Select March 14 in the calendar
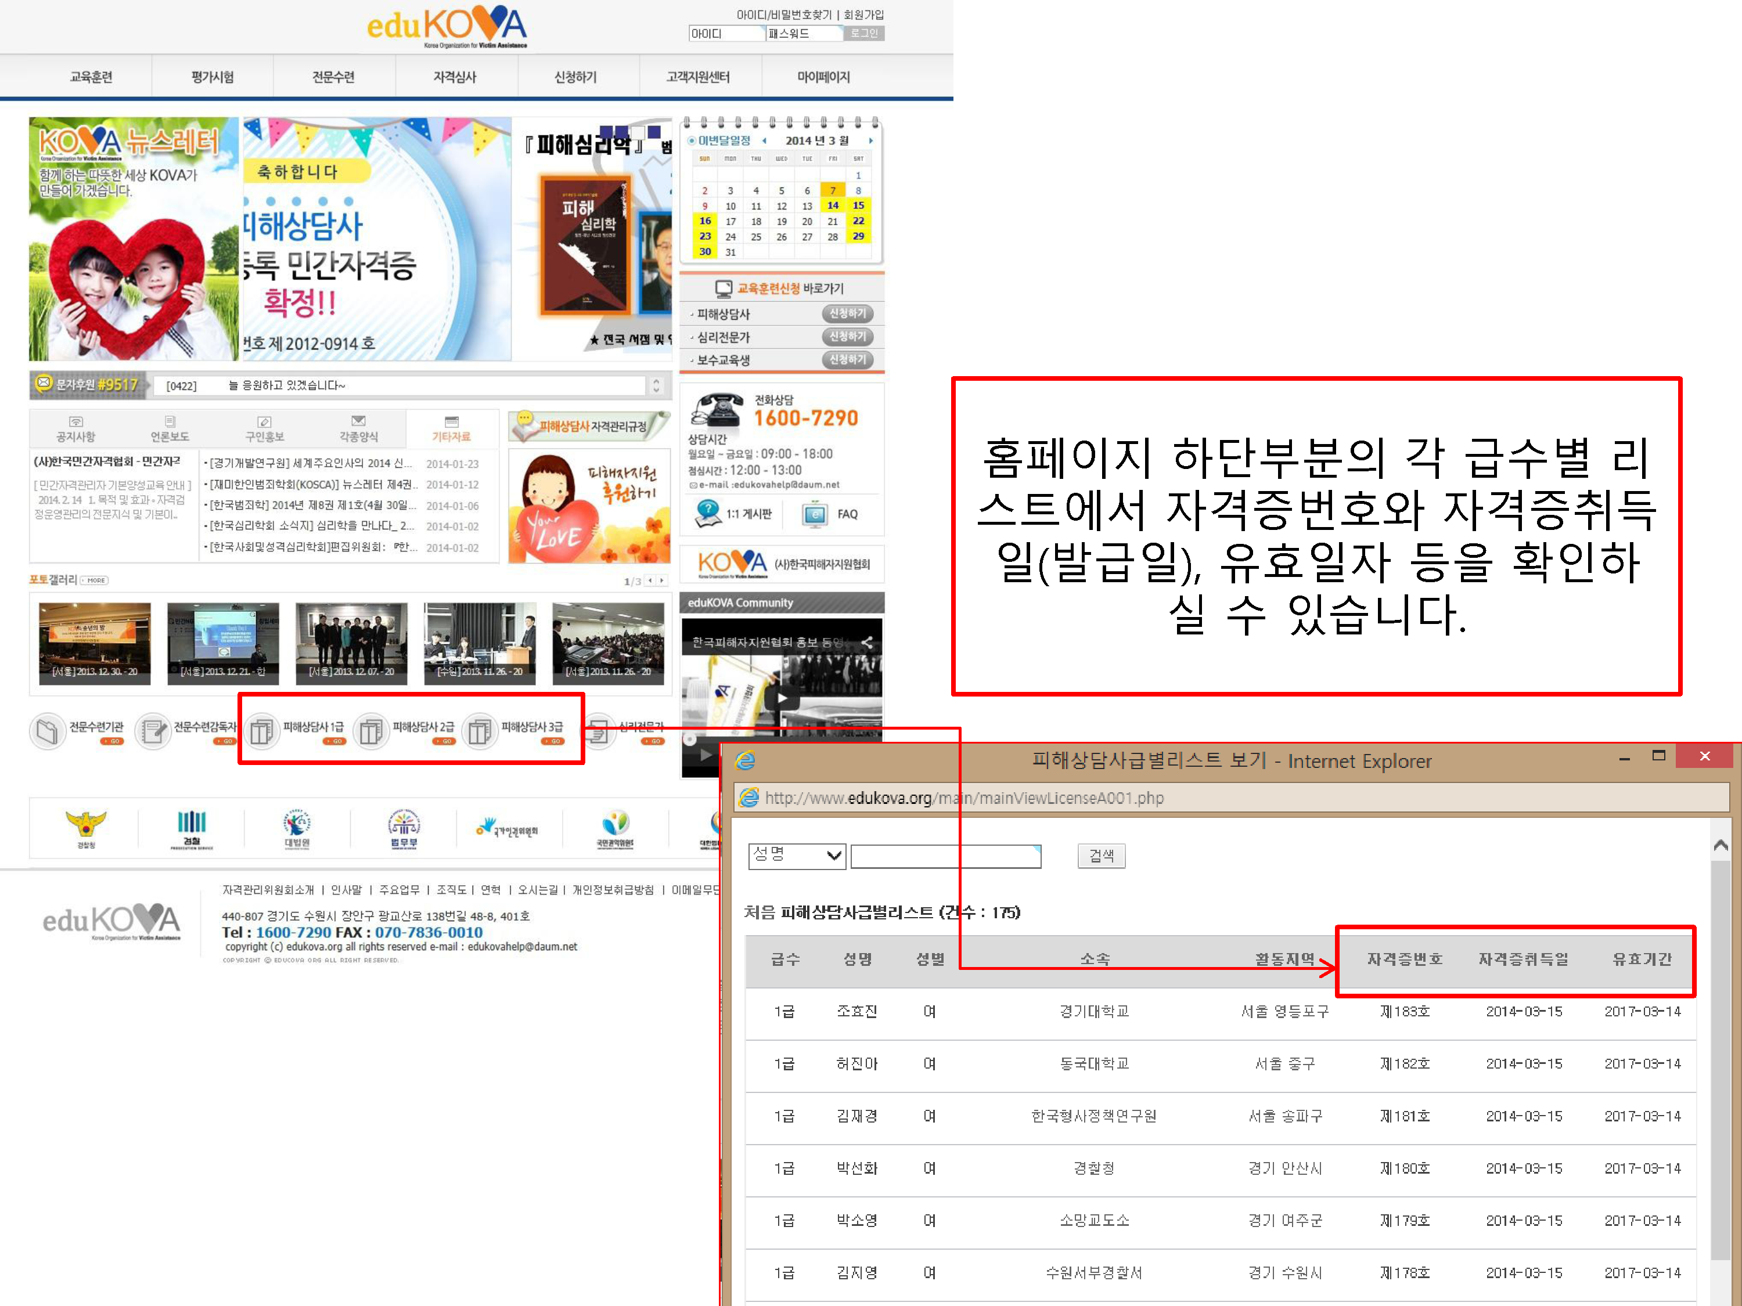 tap(833, 205)
